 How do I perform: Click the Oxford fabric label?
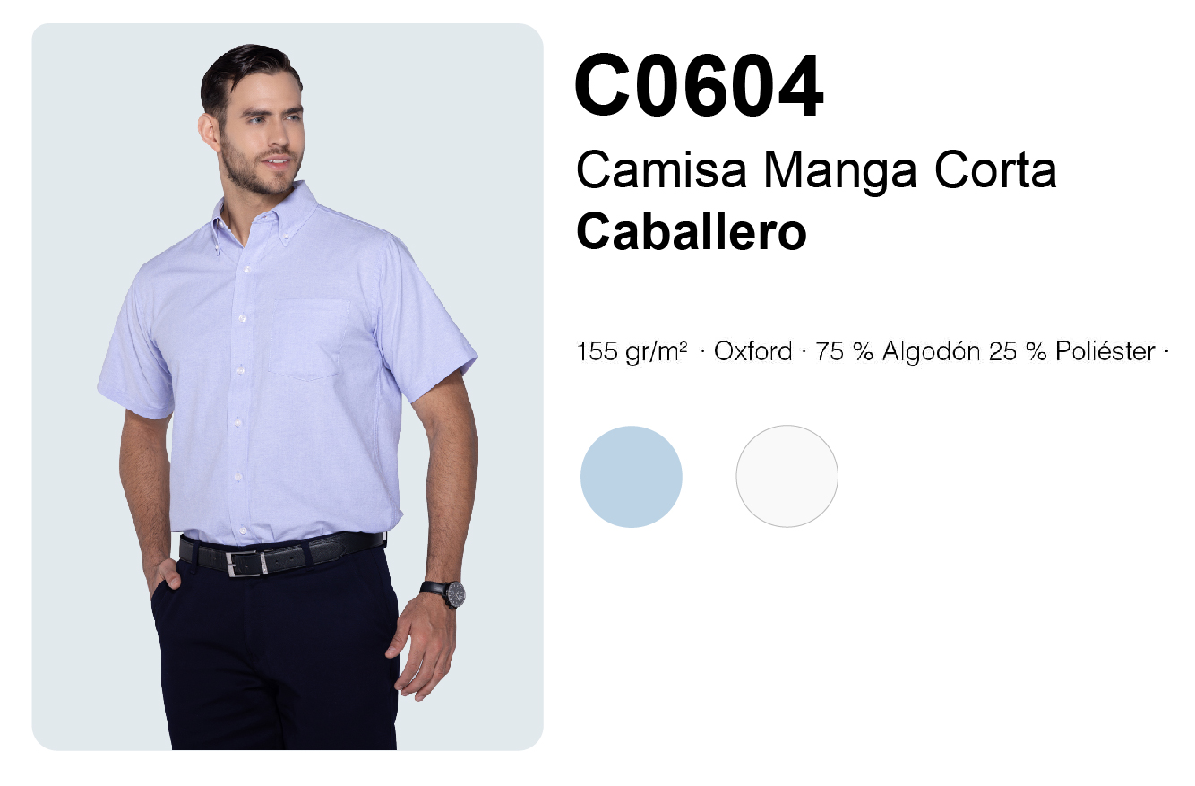(x=752, y=351)
